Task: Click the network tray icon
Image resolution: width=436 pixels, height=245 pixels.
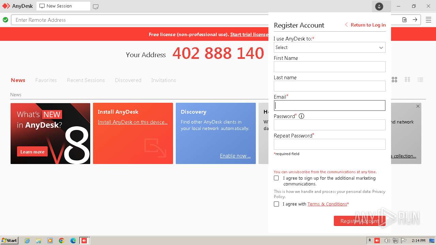Action: 395,241
